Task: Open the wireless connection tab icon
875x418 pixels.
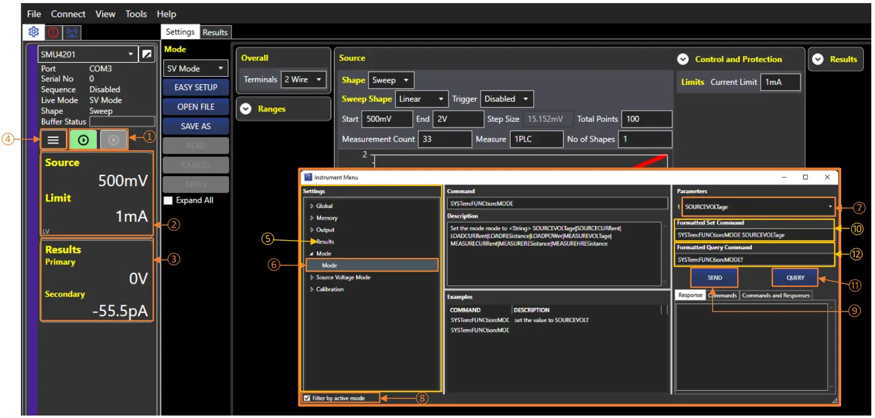Action: coord(72,33)
